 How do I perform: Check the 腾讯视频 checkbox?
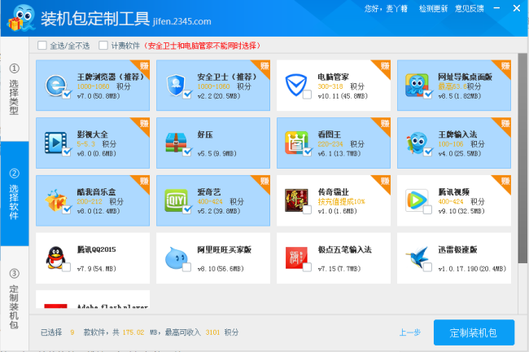click(427, 209)
